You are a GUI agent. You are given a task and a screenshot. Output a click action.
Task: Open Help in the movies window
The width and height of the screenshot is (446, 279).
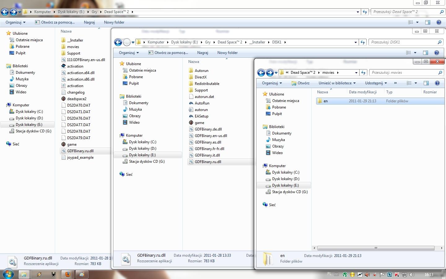pyautogui.click(x=437, y=83)
